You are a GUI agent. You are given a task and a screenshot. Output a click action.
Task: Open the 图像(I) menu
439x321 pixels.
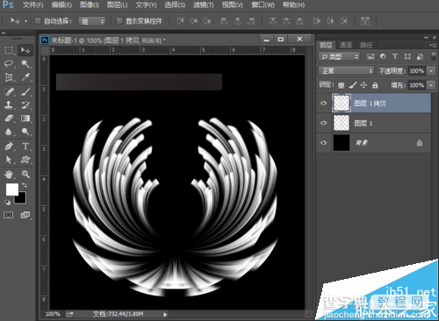click(x=90, y=5)
